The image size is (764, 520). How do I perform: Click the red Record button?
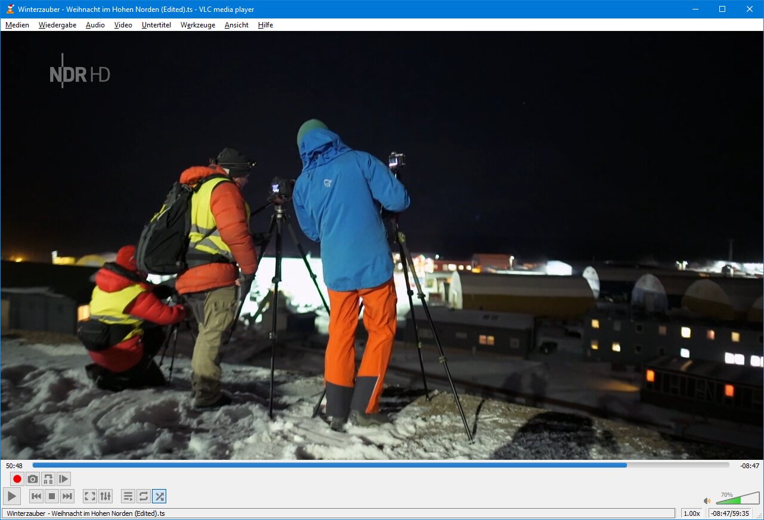[x=17, y=479]
